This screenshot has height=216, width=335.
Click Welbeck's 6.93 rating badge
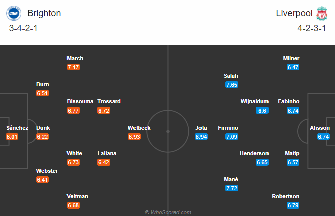135,136
